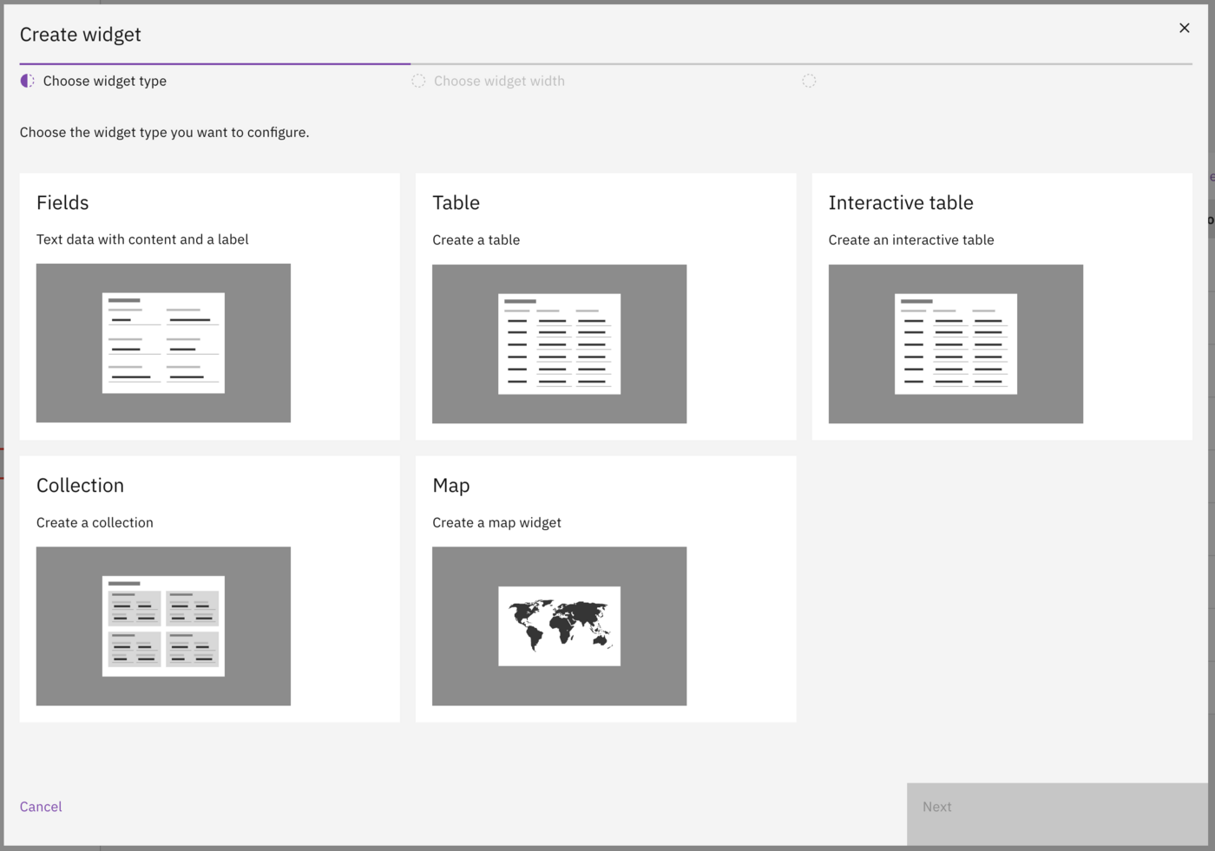
Task: Select the Table widget preview image
Action: [559, 344]
